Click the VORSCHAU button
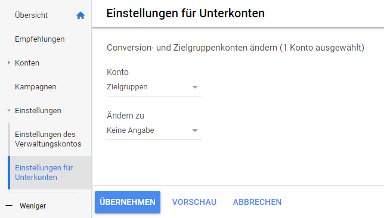Screen dimensions: 384x218 click(x=194, y=202)
